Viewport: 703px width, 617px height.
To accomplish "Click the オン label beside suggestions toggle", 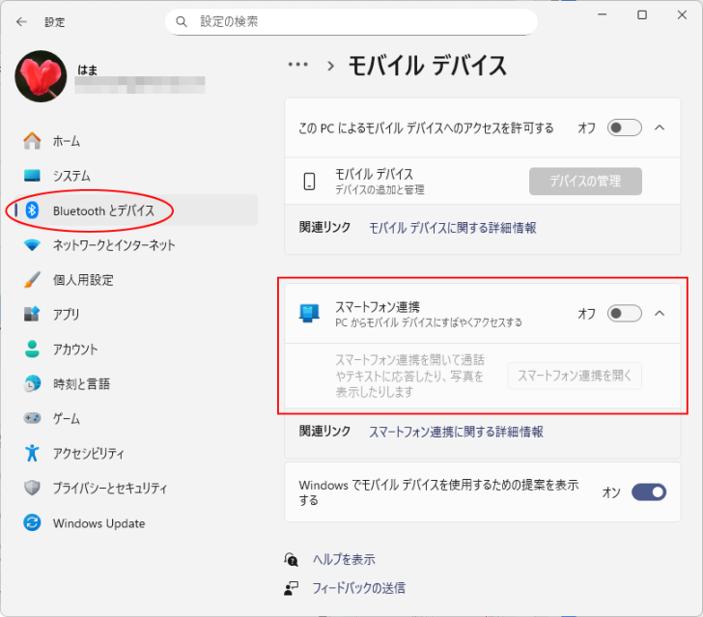I will click(611, 491).
